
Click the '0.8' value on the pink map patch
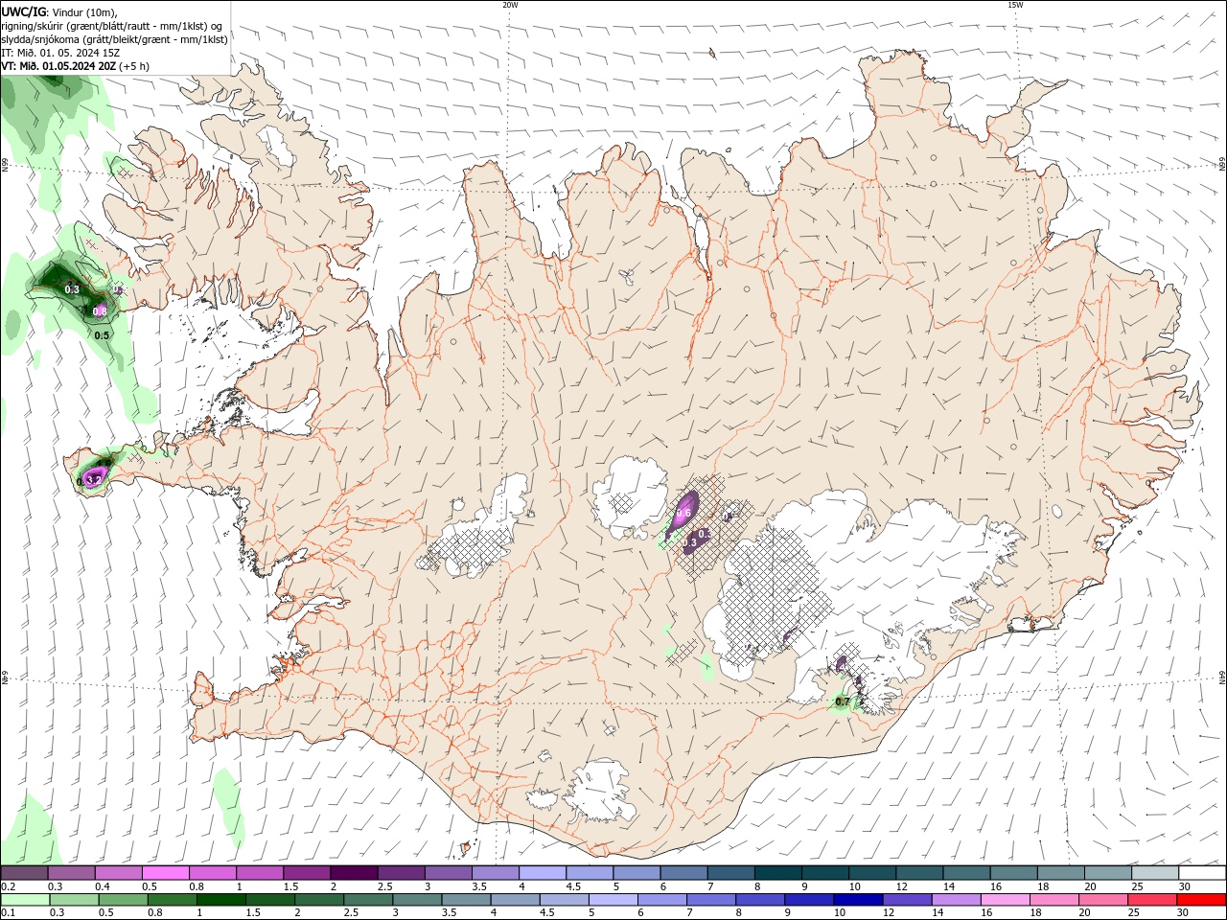click(x=100, y=310)
